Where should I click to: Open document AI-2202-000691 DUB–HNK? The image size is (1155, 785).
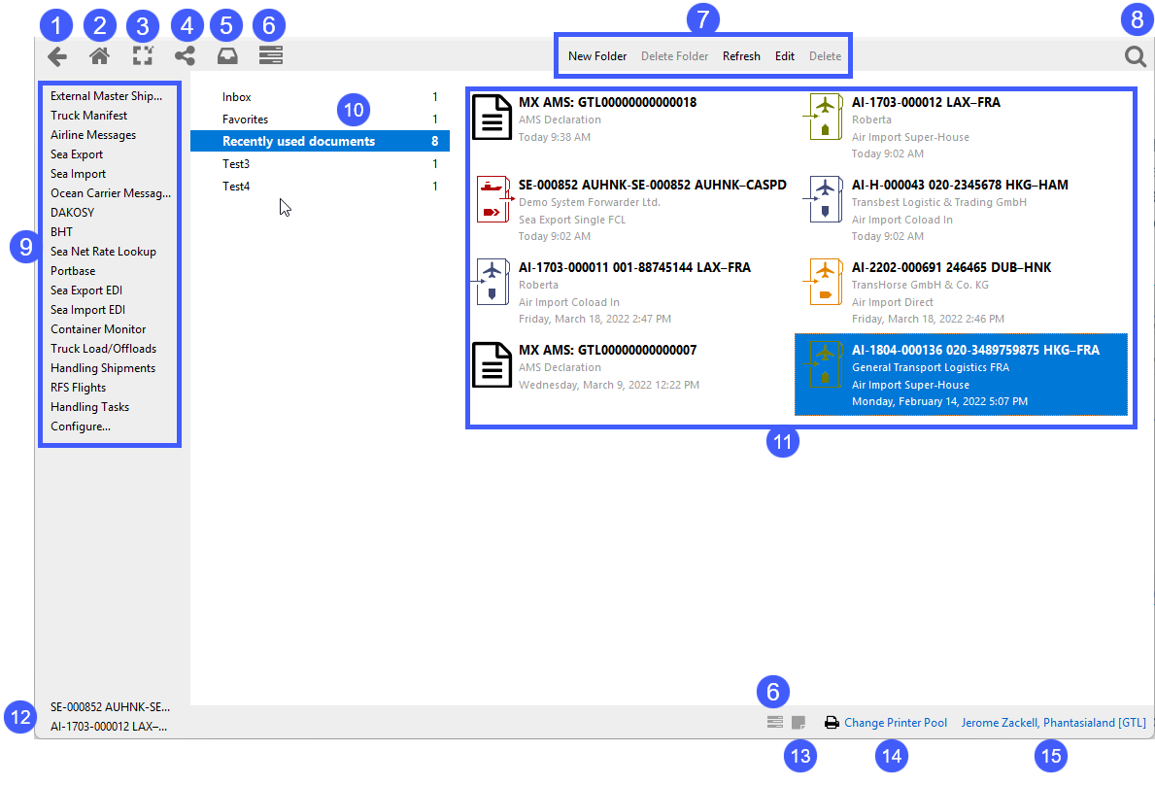click(x=950, y=267)
